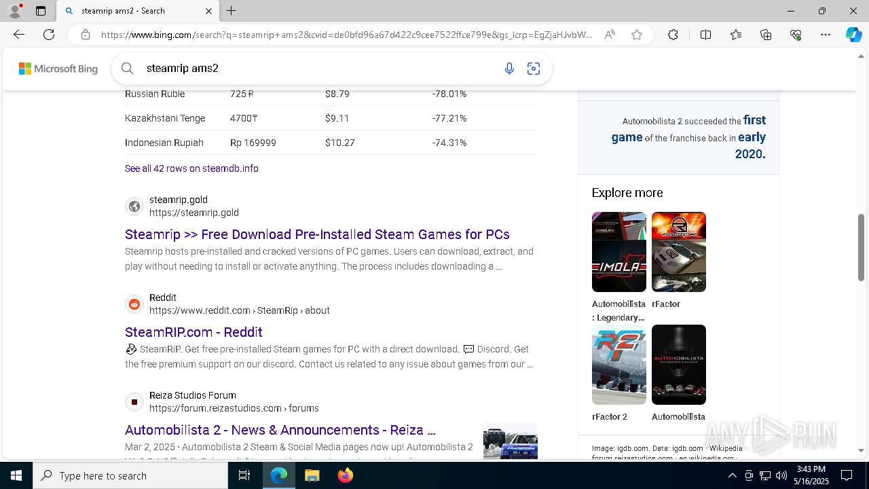
Task: Open a new browser tab
Action: (x=232, y=11)
